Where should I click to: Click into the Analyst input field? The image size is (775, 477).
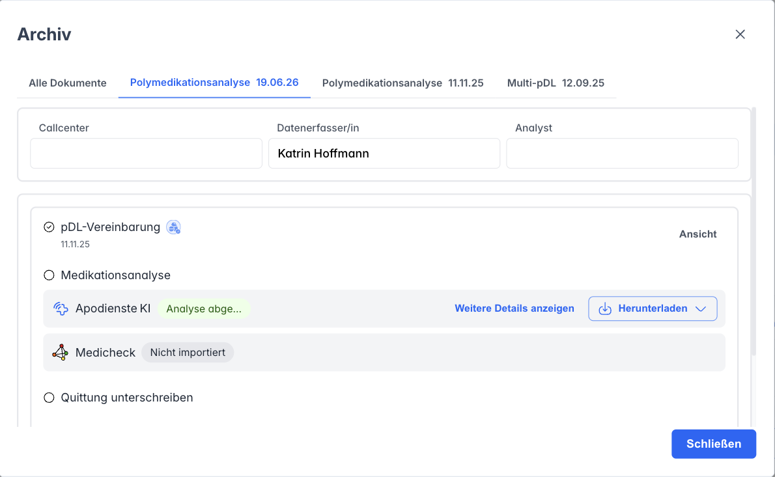point(622,153)
